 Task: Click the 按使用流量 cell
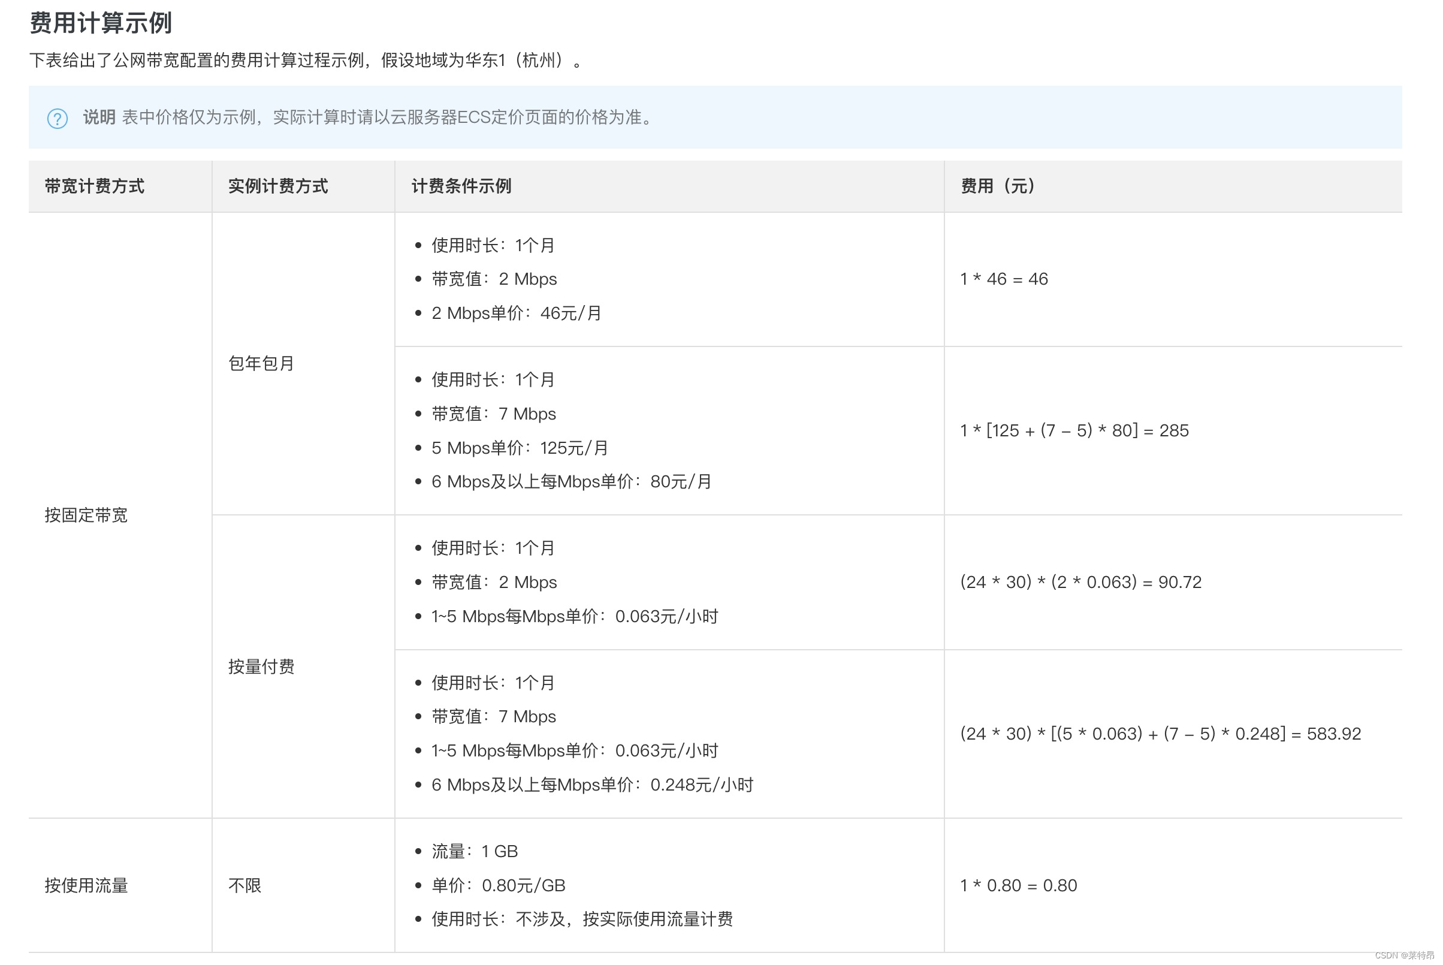86,885
